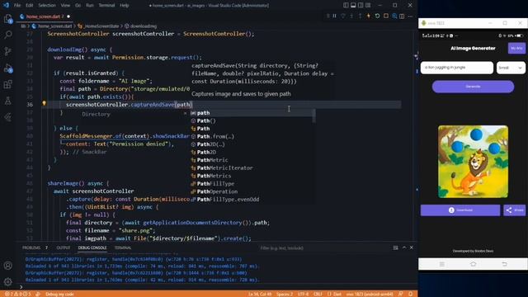The image size is (528, 297).
Task: Open editor More Actions ellipsis
Action: (410, 16)
